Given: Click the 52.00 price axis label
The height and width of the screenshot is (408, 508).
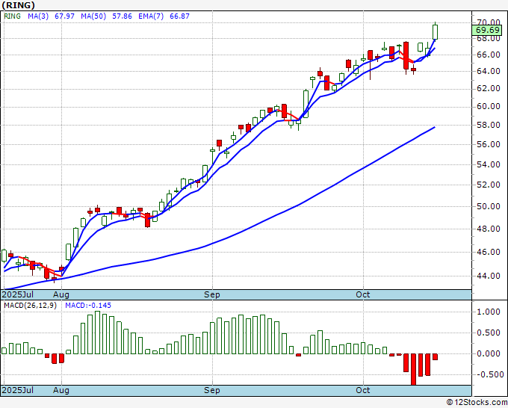Looking at the screenshot, I should (489, 185).
